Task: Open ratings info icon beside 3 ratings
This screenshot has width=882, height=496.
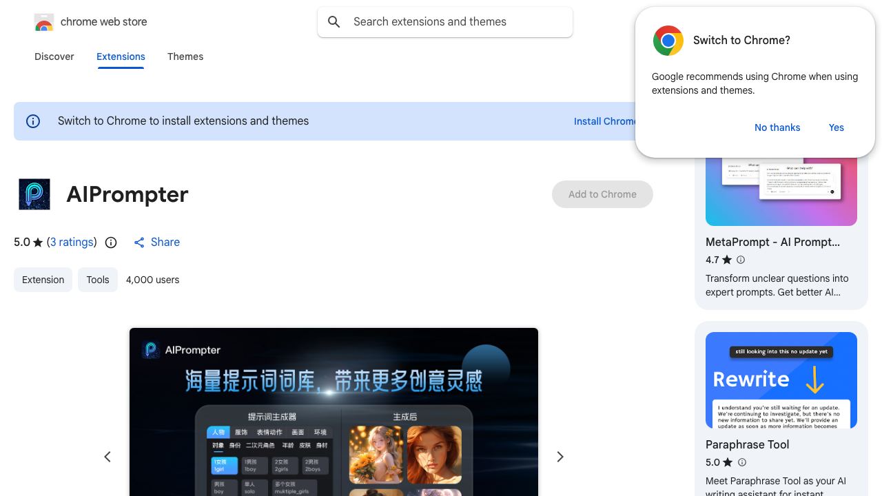Action: [x=111, y=242]
